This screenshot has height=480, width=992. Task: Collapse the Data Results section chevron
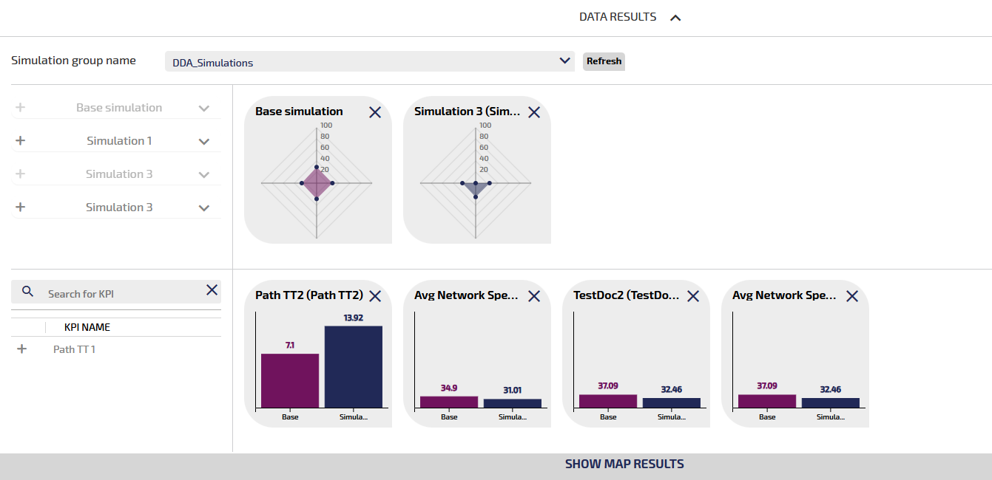(x=675, y=18)
